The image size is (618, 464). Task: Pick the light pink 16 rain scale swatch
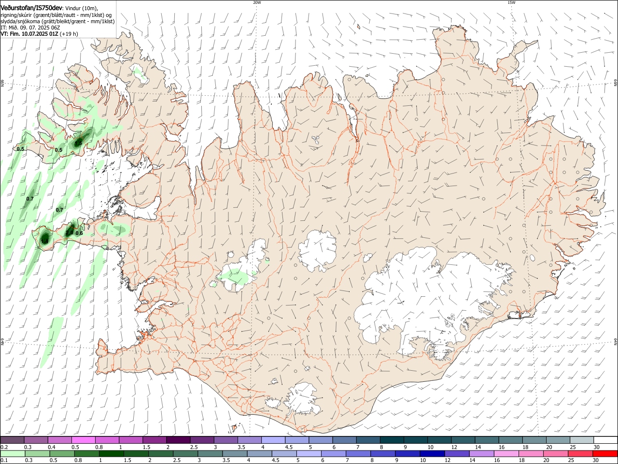506,453
